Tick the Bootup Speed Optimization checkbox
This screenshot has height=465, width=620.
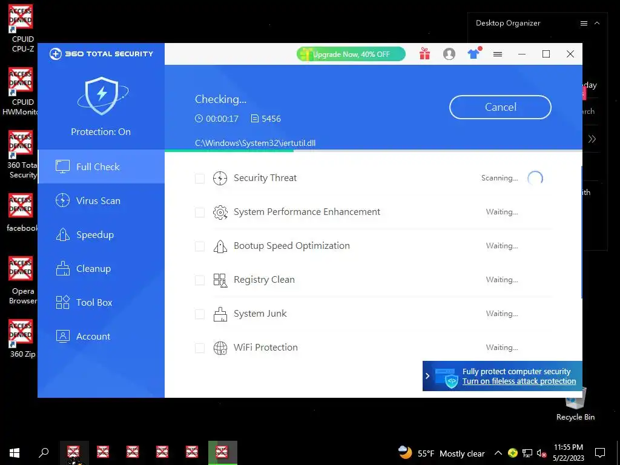coord(200,246)
